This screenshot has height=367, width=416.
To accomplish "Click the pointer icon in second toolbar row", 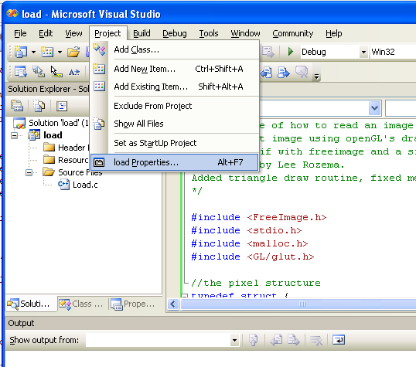I will click(x=56, y=72).
